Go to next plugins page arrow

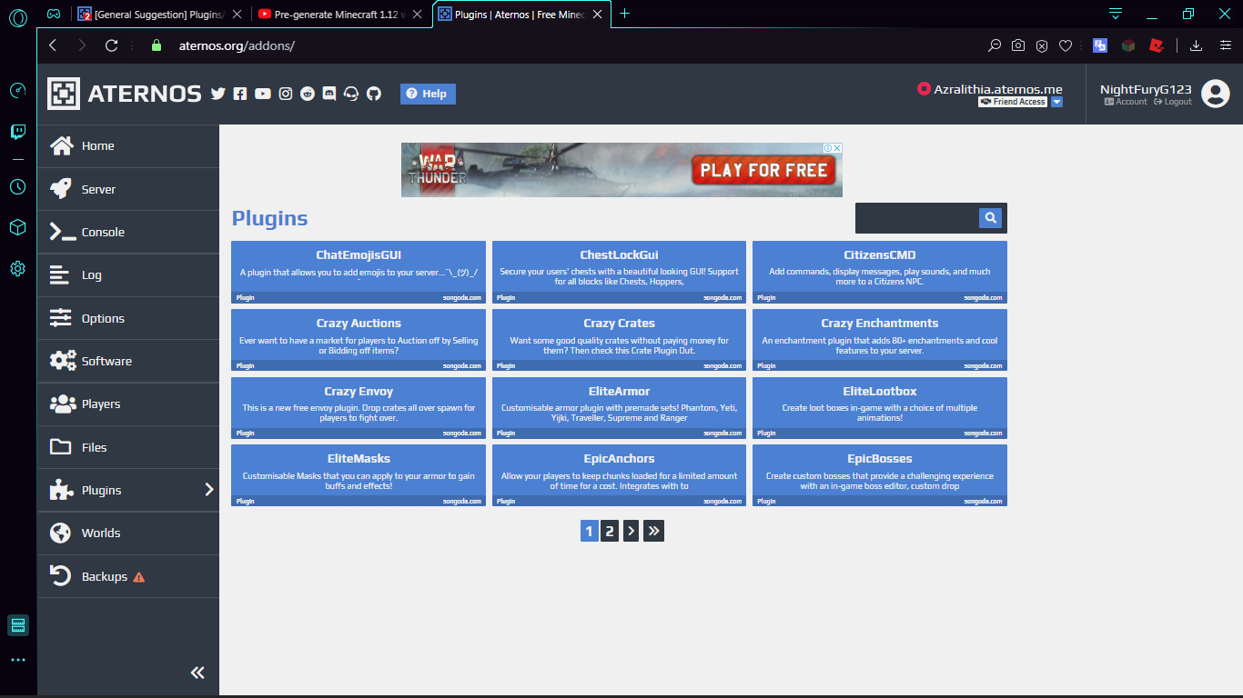point(631,532)
